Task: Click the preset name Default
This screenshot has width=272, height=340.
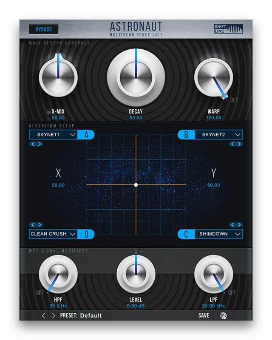Action: (x=91, y=315)
